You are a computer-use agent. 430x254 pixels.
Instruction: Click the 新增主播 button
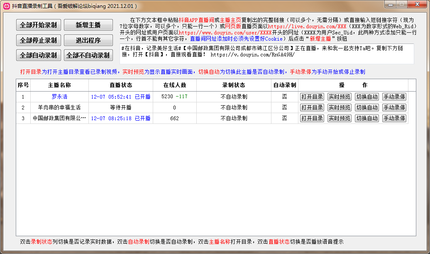point(88,25)
